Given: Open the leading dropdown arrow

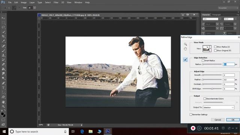Looking at the screenshot, I should tap(235, 24).
